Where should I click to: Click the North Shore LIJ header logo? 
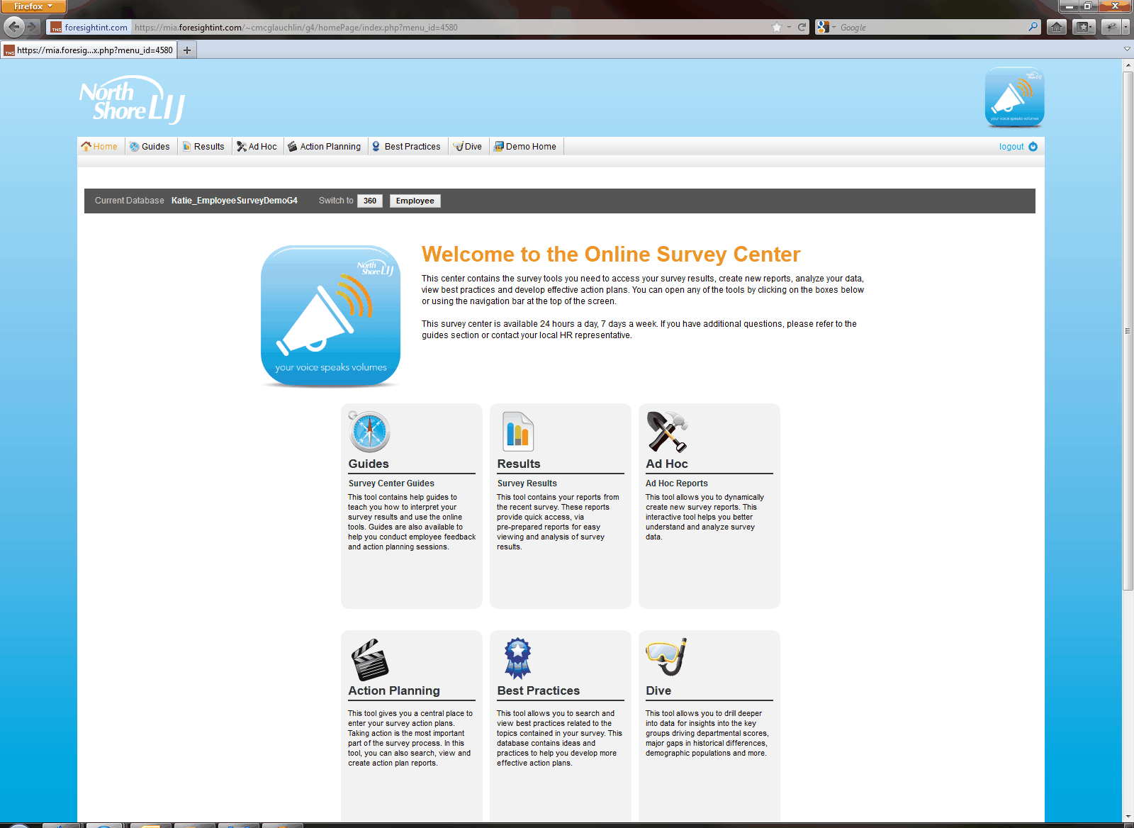click(x=133, y=100)
